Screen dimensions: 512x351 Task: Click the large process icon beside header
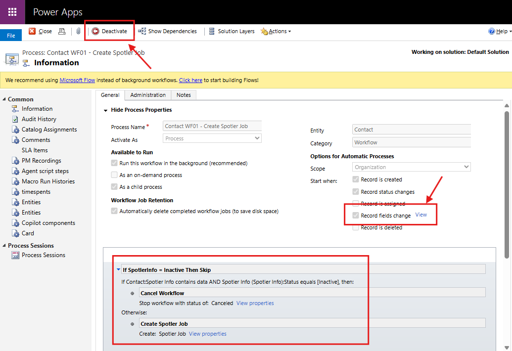point(12,59)
